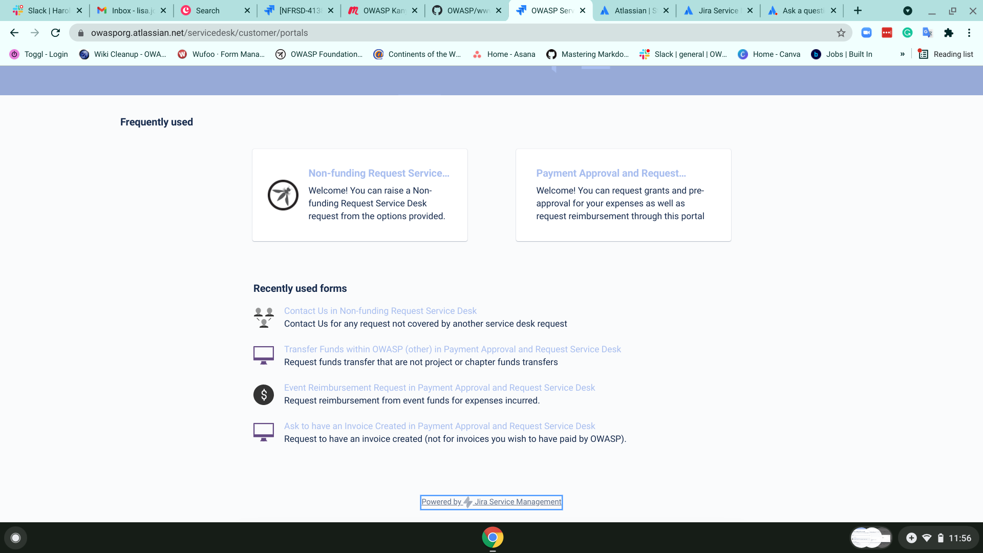Click the wifi status icon
This screenshot has height=553, width=983.
click(x=927, y=538)
